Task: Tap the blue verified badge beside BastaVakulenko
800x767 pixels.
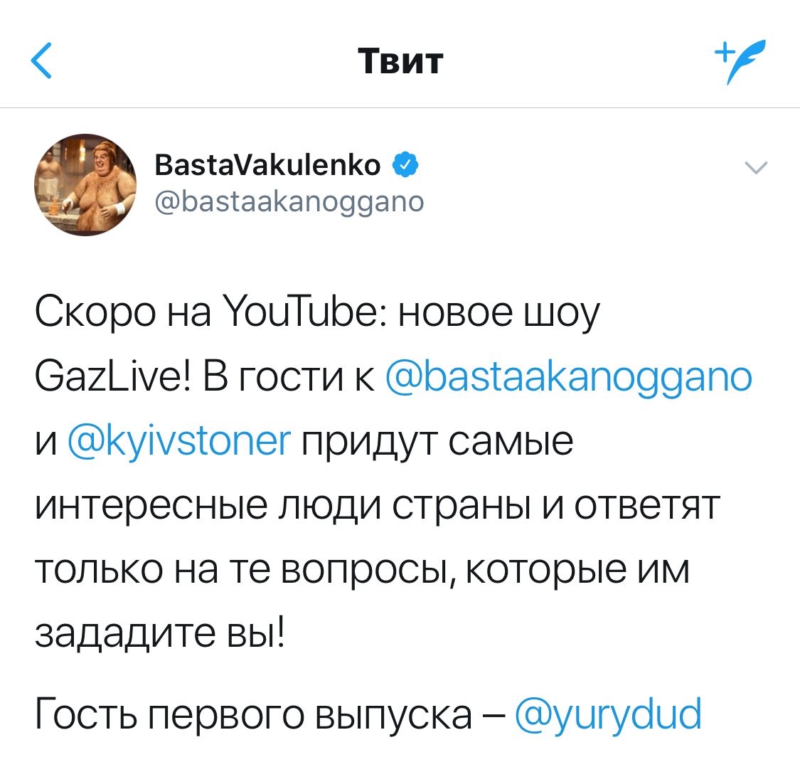Action: click(405, 164)
